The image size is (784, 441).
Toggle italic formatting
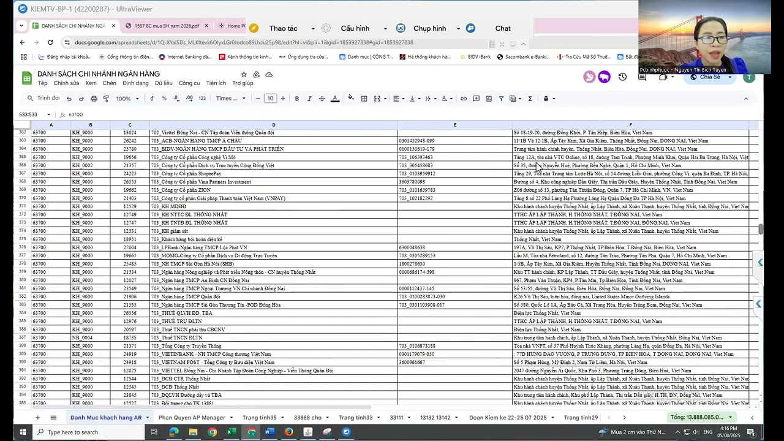[x=309, y=99]
